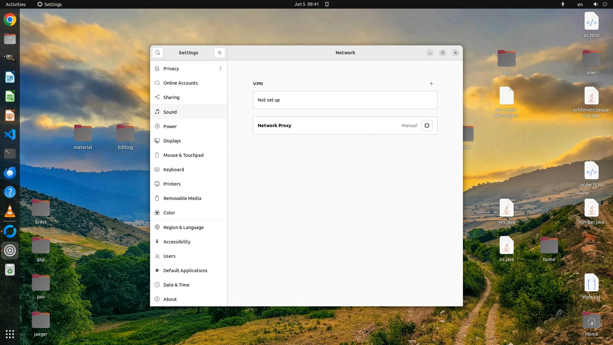Open accessibility menu in top bar

click(x=563, y=4)
